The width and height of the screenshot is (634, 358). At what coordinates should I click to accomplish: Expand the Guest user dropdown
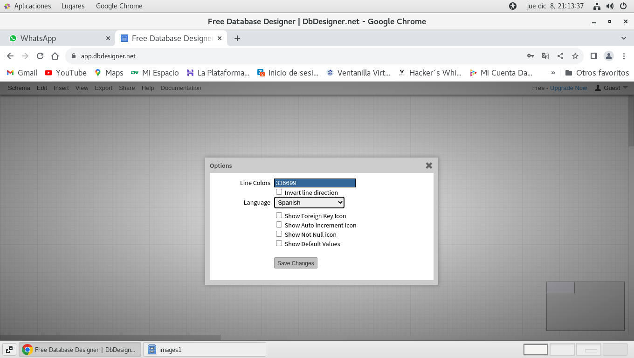point(612,88)
